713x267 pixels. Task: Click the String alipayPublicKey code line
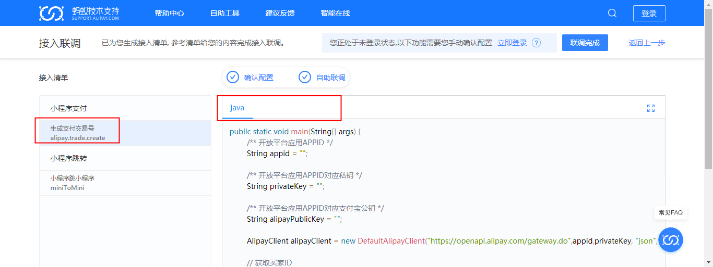click(x=294, y=219)
